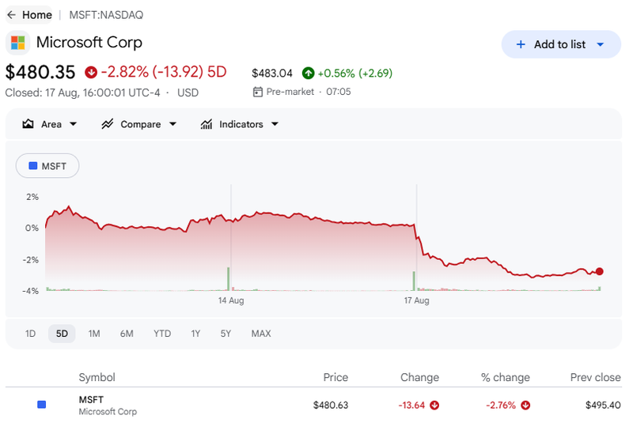Click the plus icon in Add to list
This screenshot has height=434, width=633.
[x=521, y=44]
